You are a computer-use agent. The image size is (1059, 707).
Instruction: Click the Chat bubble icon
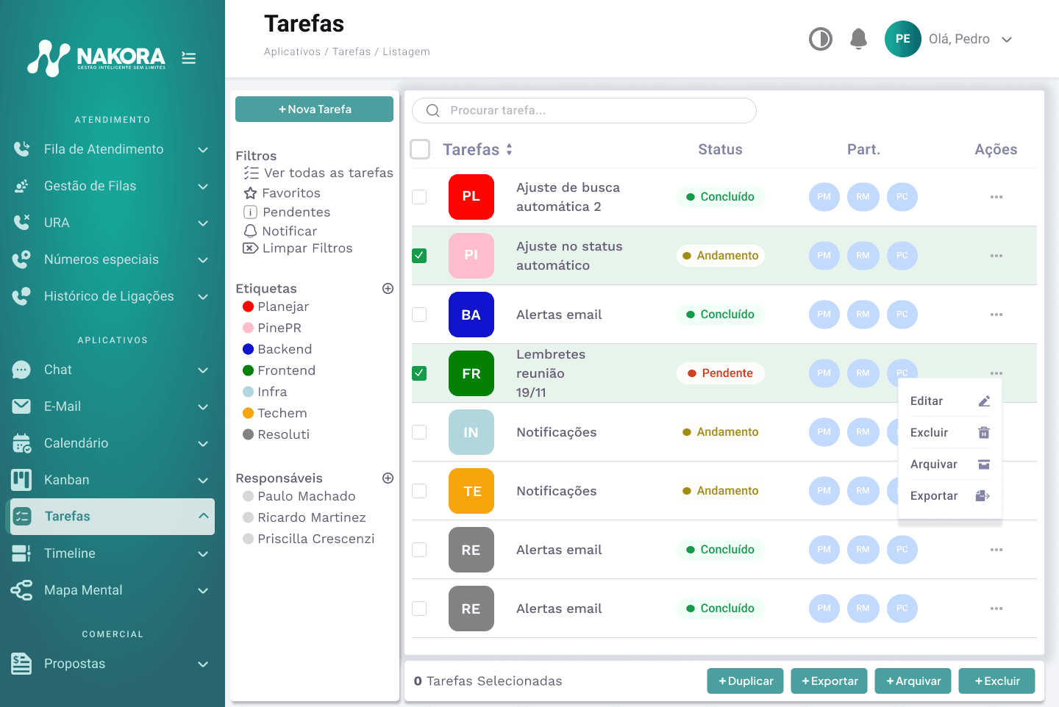click(21, 370)
